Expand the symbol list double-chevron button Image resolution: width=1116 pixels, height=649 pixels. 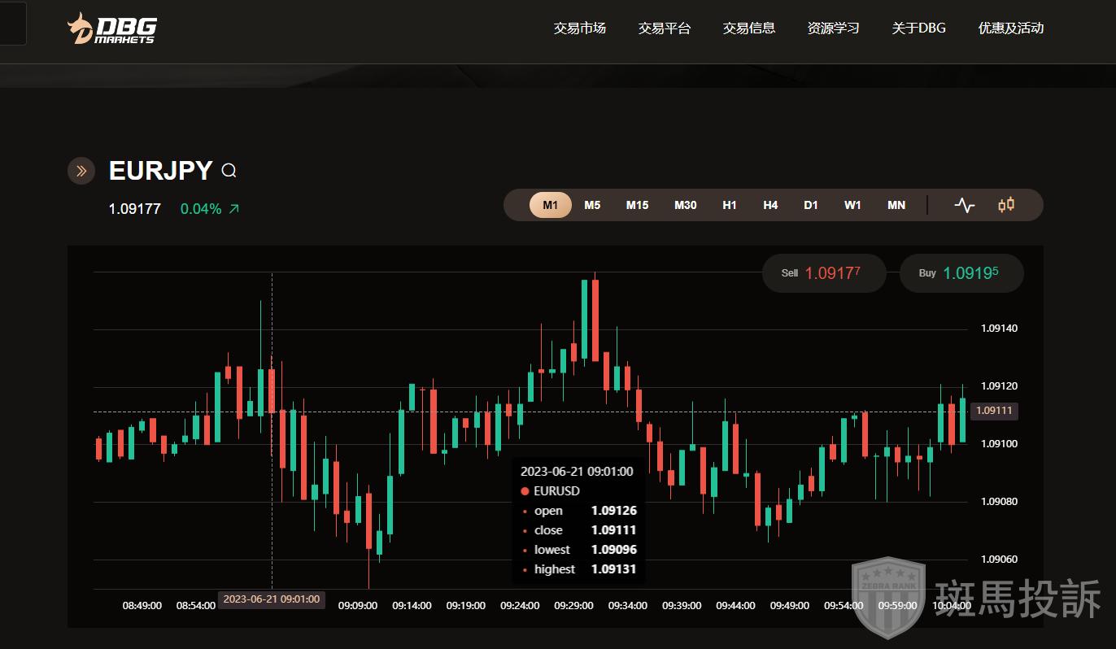(x=81, y=171)
